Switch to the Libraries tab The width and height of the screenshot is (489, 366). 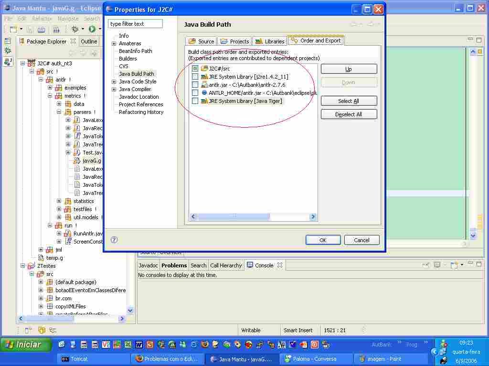tap(270, 41)
